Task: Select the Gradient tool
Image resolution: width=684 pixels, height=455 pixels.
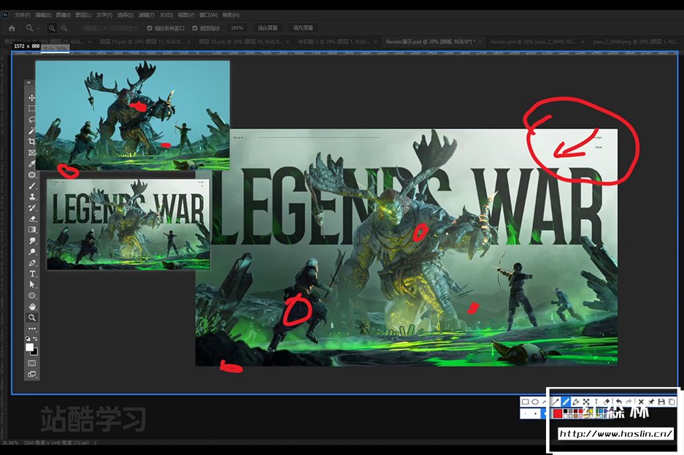Action: tap(32, 229)
